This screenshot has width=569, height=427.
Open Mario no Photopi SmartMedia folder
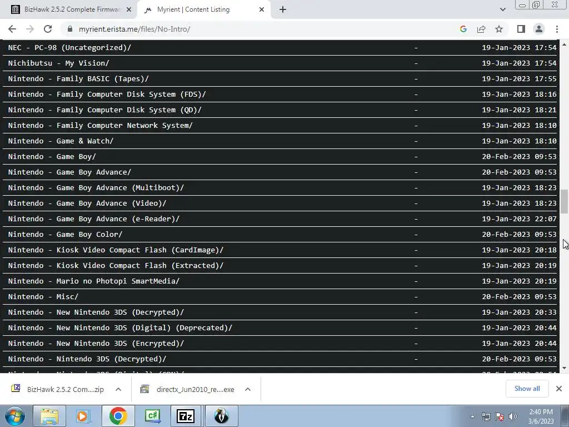pyautogui.click(x=93, y=281)
